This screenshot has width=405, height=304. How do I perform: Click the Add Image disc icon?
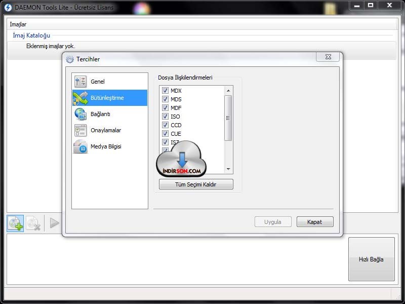[x=15, y=223]
